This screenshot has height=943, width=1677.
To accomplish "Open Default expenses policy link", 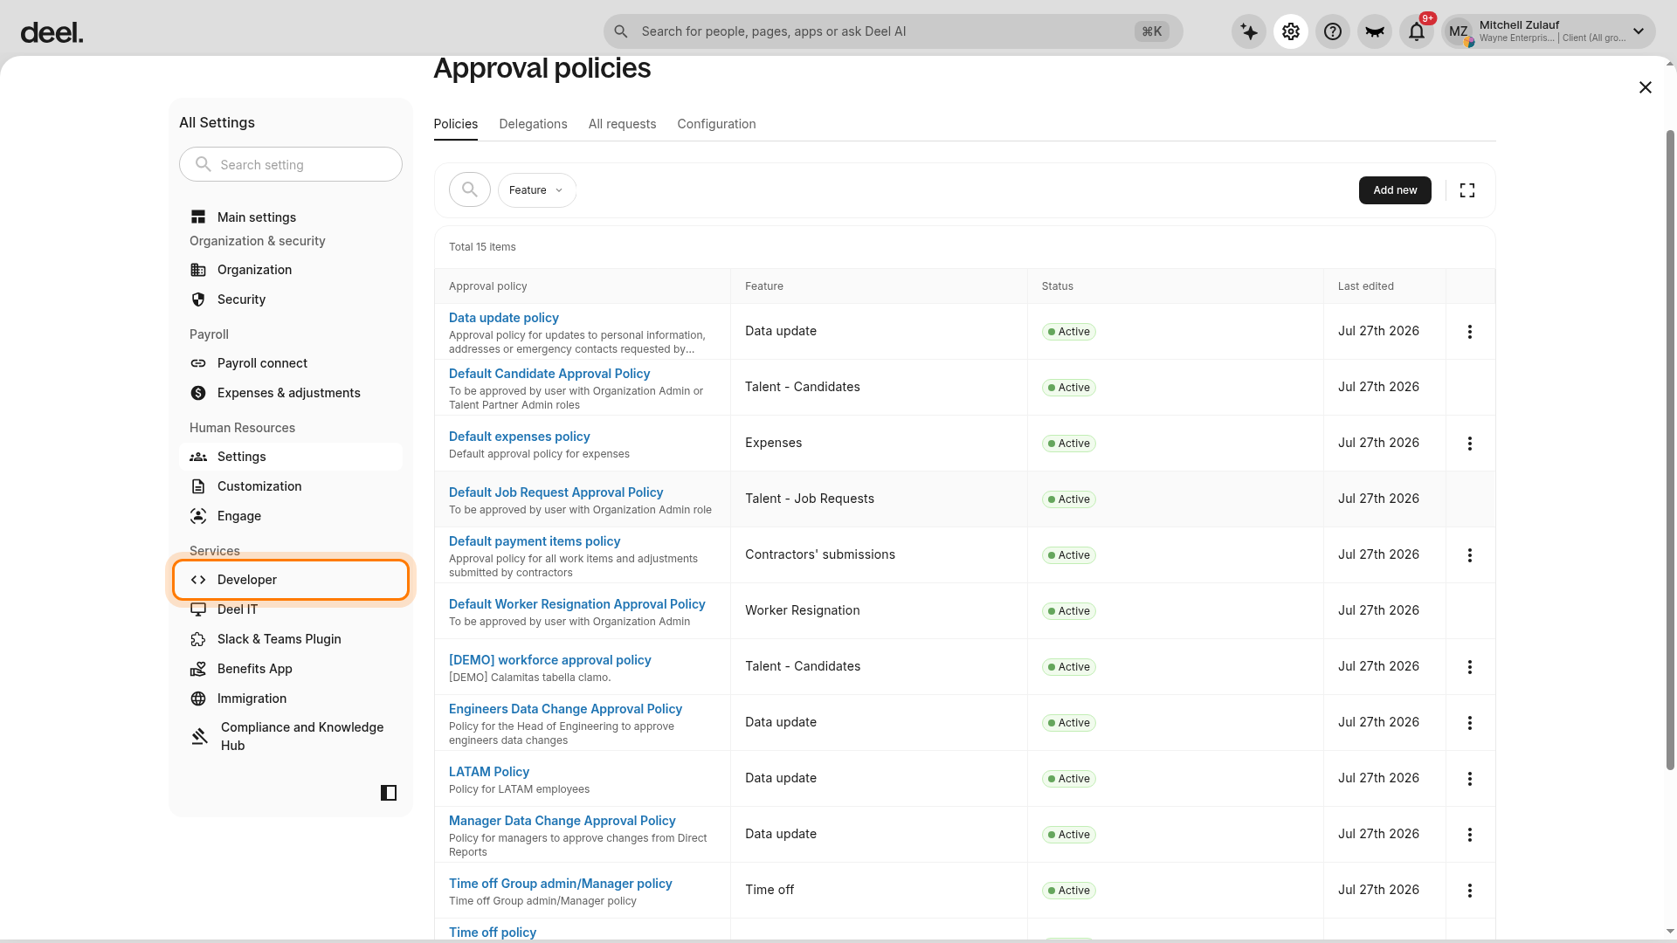I will tap(520, 437).
